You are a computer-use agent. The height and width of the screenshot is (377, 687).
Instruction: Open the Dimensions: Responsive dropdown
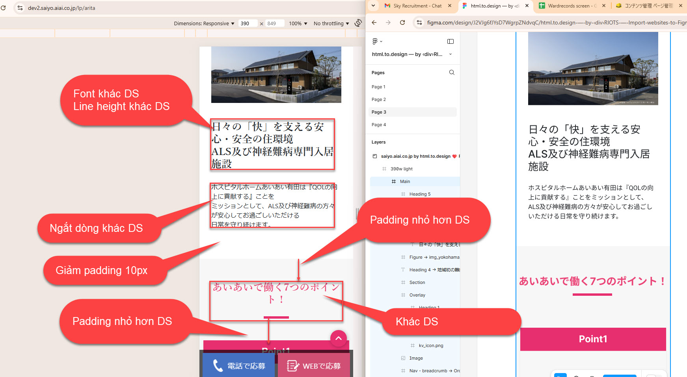(204, 24)
